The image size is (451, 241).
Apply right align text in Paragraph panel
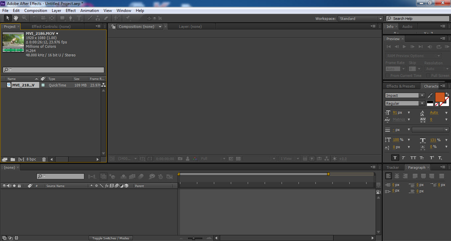pos(405,176)
